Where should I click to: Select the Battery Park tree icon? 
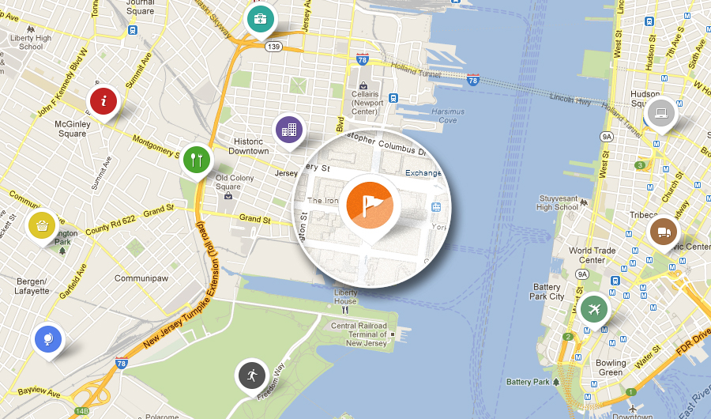point(556,382)
